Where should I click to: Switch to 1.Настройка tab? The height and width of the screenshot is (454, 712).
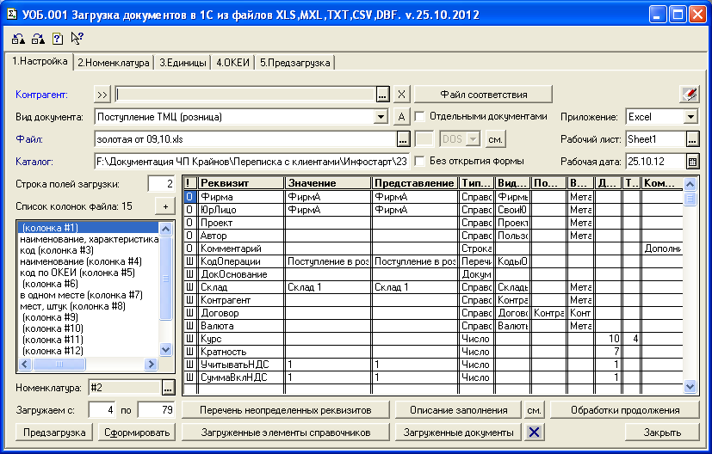click(x=40, y=61)
